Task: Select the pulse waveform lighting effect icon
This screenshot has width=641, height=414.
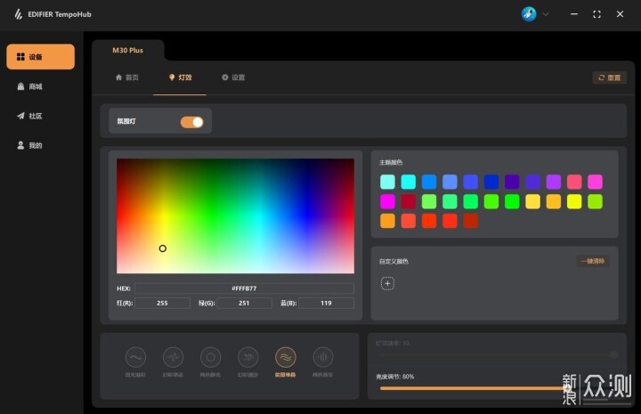Action: (173, 357)
